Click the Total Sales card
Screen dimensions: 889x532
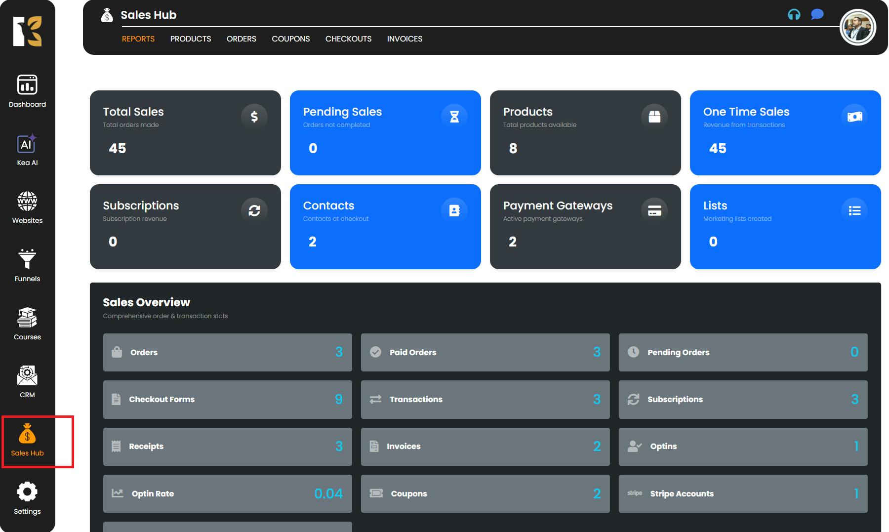[x=185, y=132]
